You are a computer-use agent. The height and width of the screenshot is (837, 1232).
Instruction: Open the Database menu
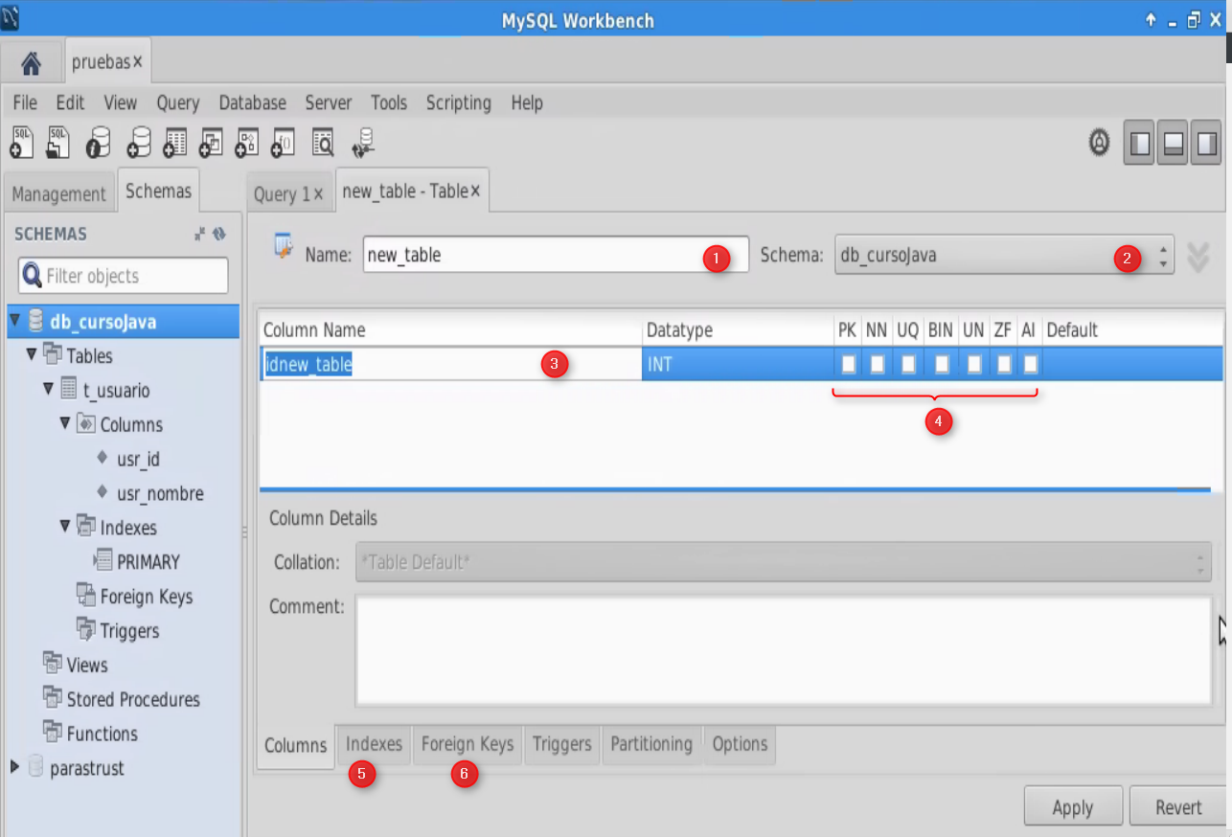click(x=251, y=102)
